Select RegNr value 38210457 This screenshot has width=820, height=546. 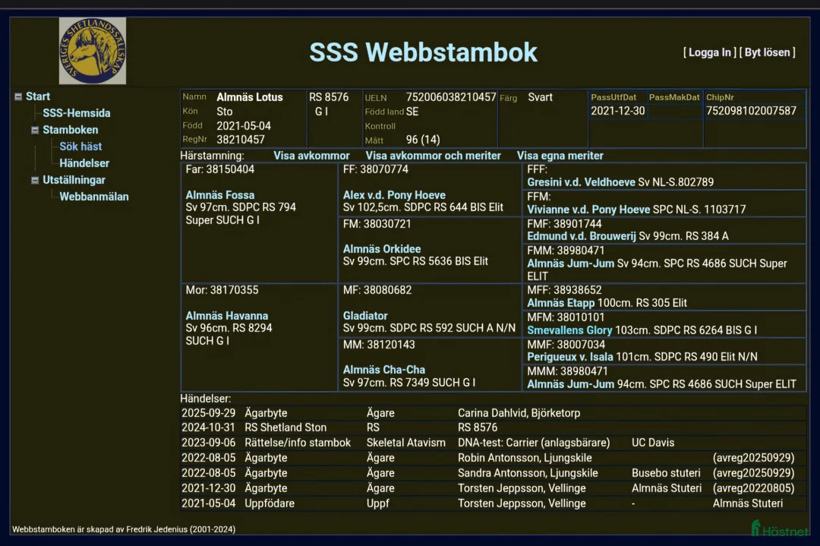click(241, 140)
